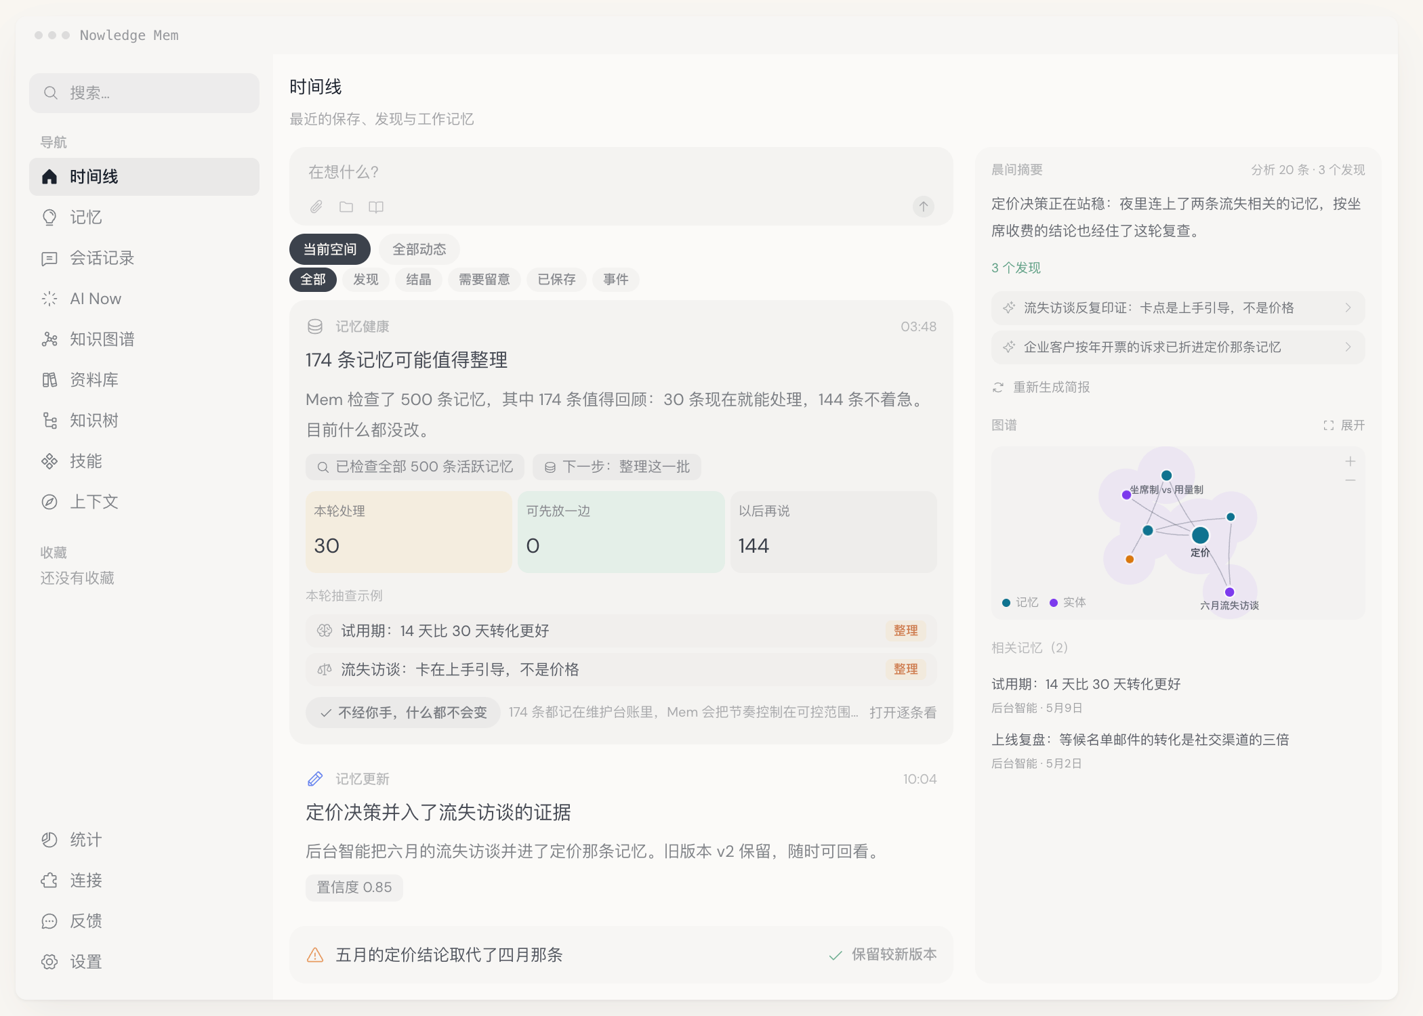Screen dimensions: 1423x1016
Task: Click the book icon in composer
Action: point(376,207)
